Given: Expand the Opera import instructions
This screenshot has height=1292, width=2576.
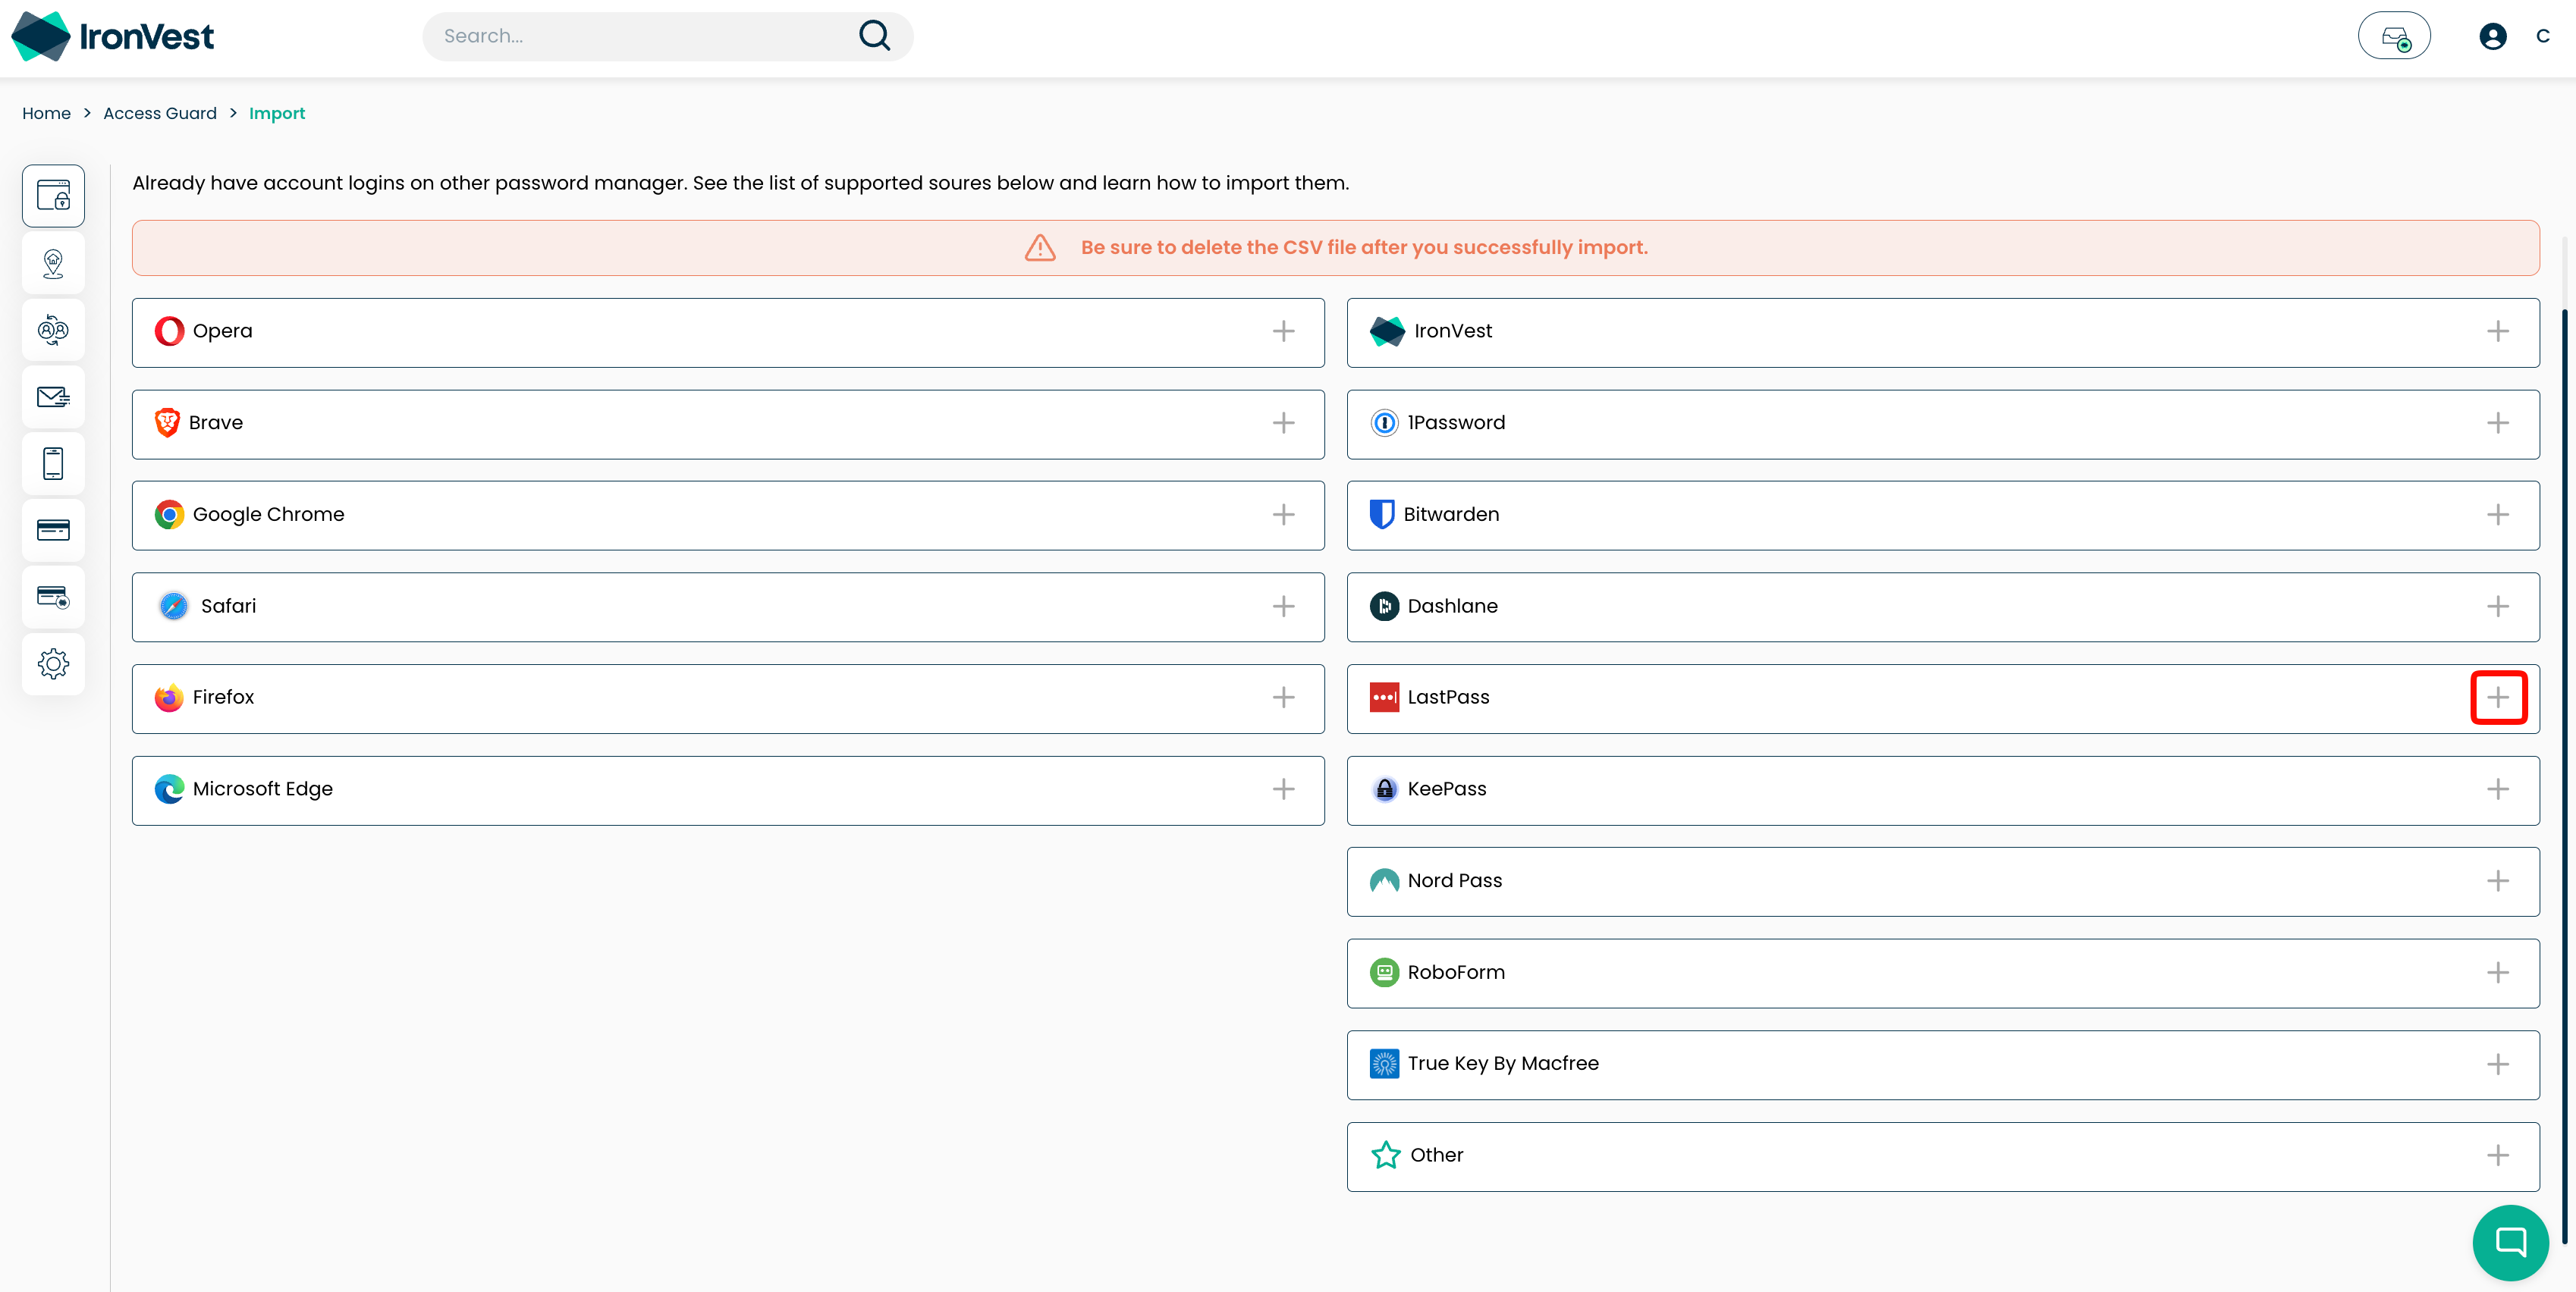Looking at the screenshot, I should 1283,331.
